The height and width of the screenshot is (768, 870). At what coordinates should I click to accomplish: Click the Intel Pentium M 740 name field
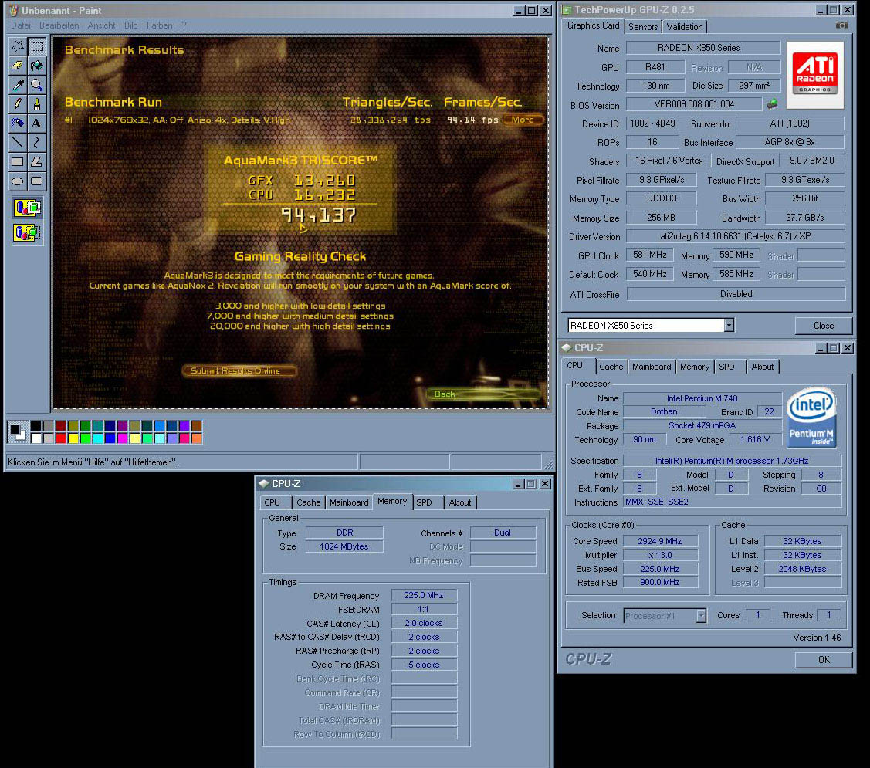tap(702, 398)
